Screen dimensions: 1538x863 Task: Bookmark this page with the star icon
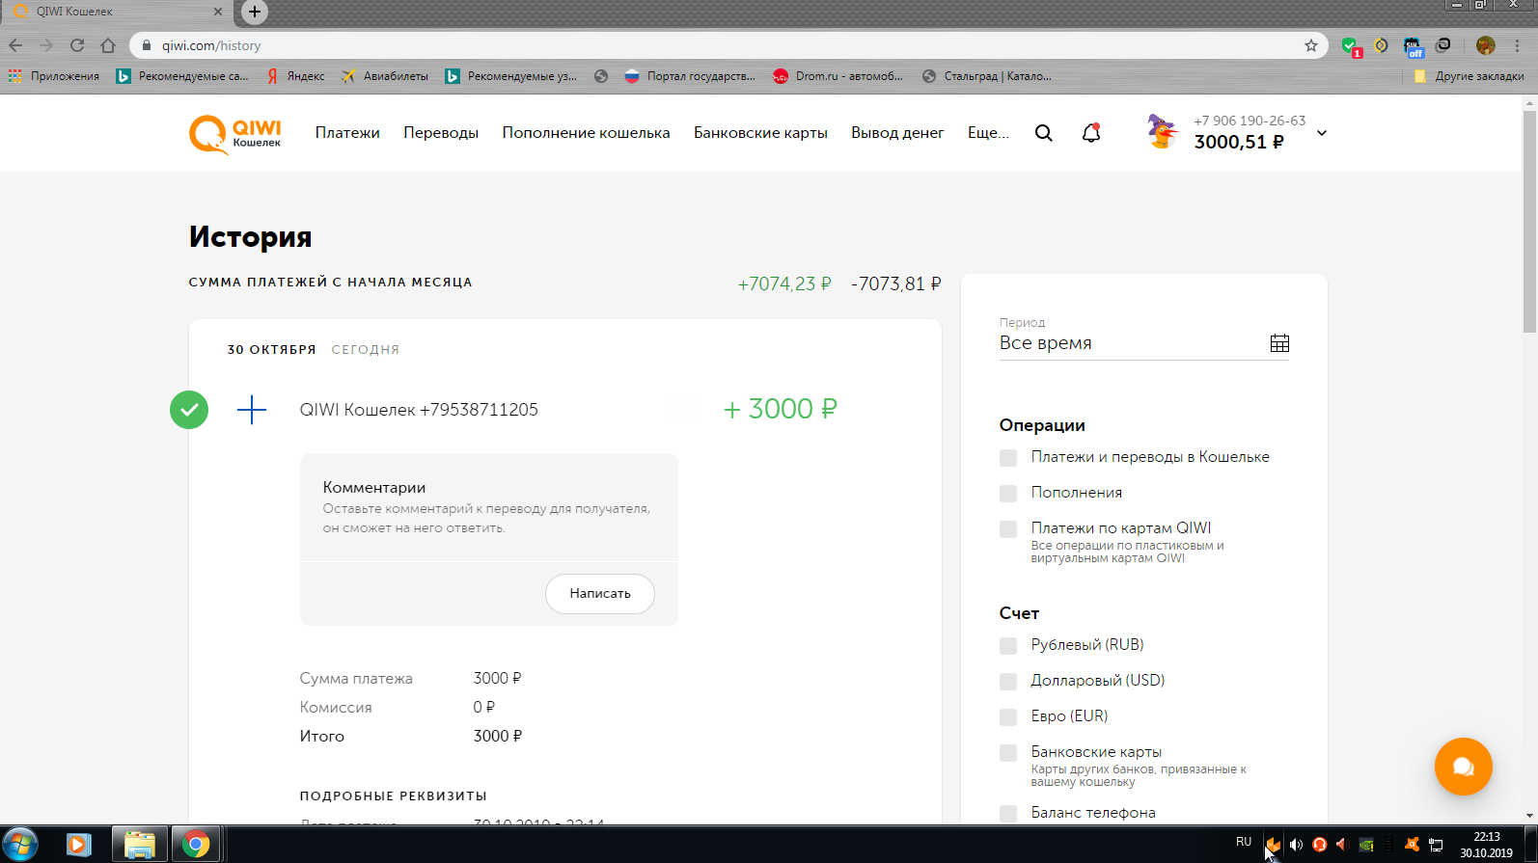pyautogui.click(x=1310, y=45)
